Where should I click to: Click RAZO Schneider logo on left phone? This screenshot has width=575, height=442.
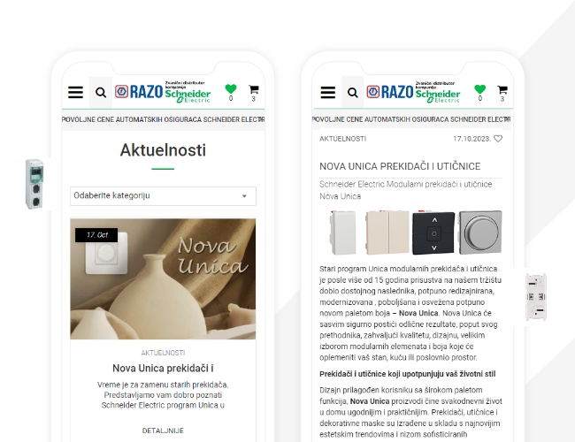coord(163,92)
